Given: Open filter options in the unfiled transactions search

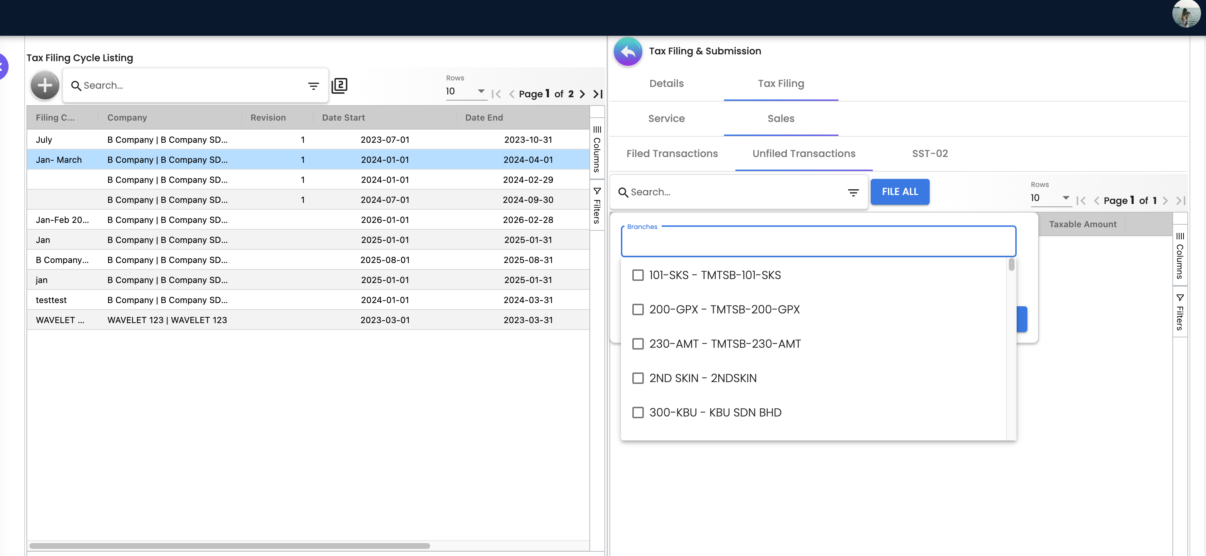Looking at the screenshot, I should click(853, 192).
